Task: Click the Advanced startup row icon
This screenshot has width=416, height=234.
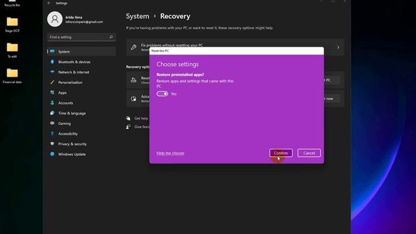Action: click(133, 99)
